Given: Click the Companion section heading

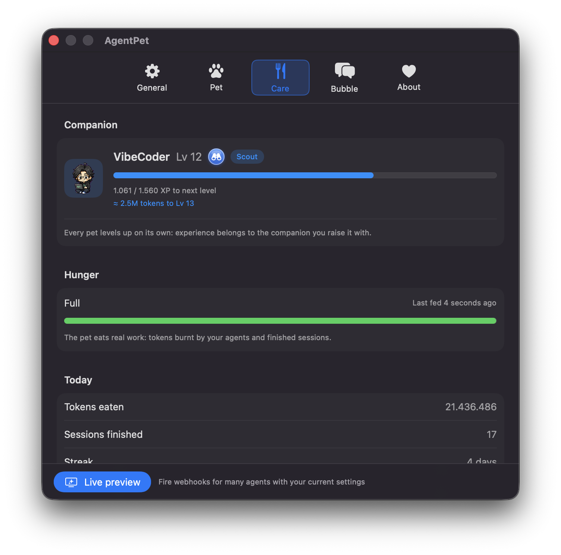Looking at the screenshot, I should point(91,125).
